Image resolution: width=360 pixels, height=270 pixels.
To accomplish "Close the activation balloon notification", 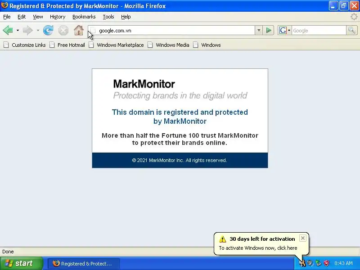I will click(302, 238).
